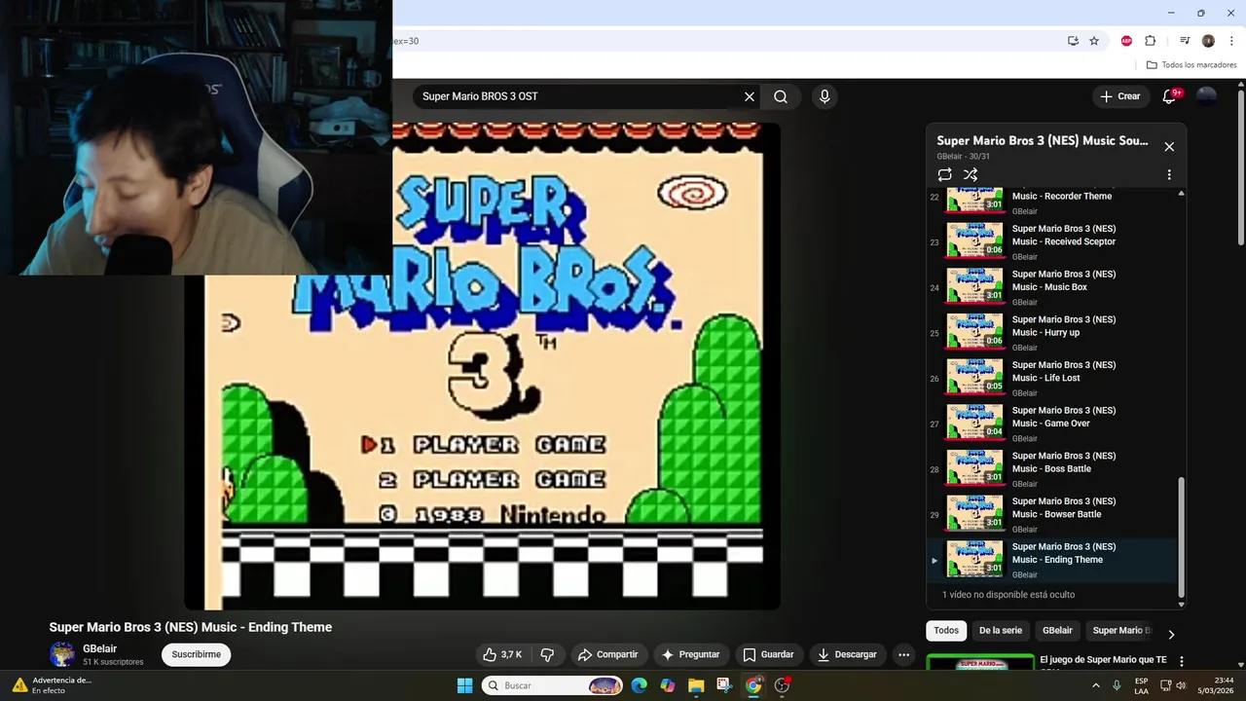Screen dimensions: 1246x701
Task: Open the GBelair channel avatar
Action: pyautogui.click(x=62, y=654)
